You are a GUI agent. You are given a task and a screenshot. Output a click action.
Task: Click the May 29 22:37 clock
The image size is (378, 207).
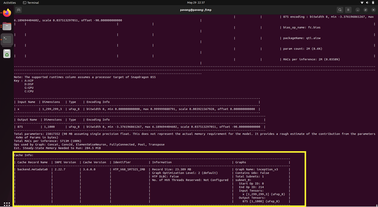[x=196, y=3]
